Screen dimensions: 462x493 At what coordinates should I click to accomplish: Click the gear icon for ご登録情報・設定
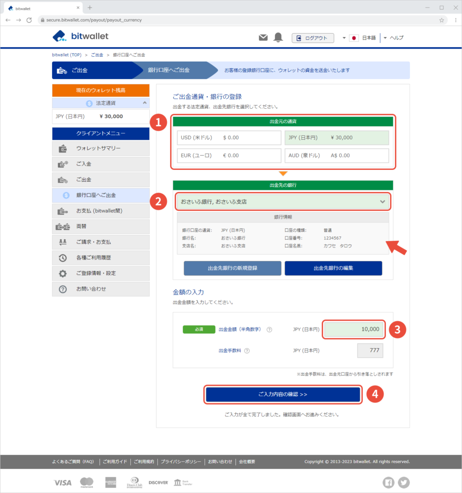[x=63, y=273]
